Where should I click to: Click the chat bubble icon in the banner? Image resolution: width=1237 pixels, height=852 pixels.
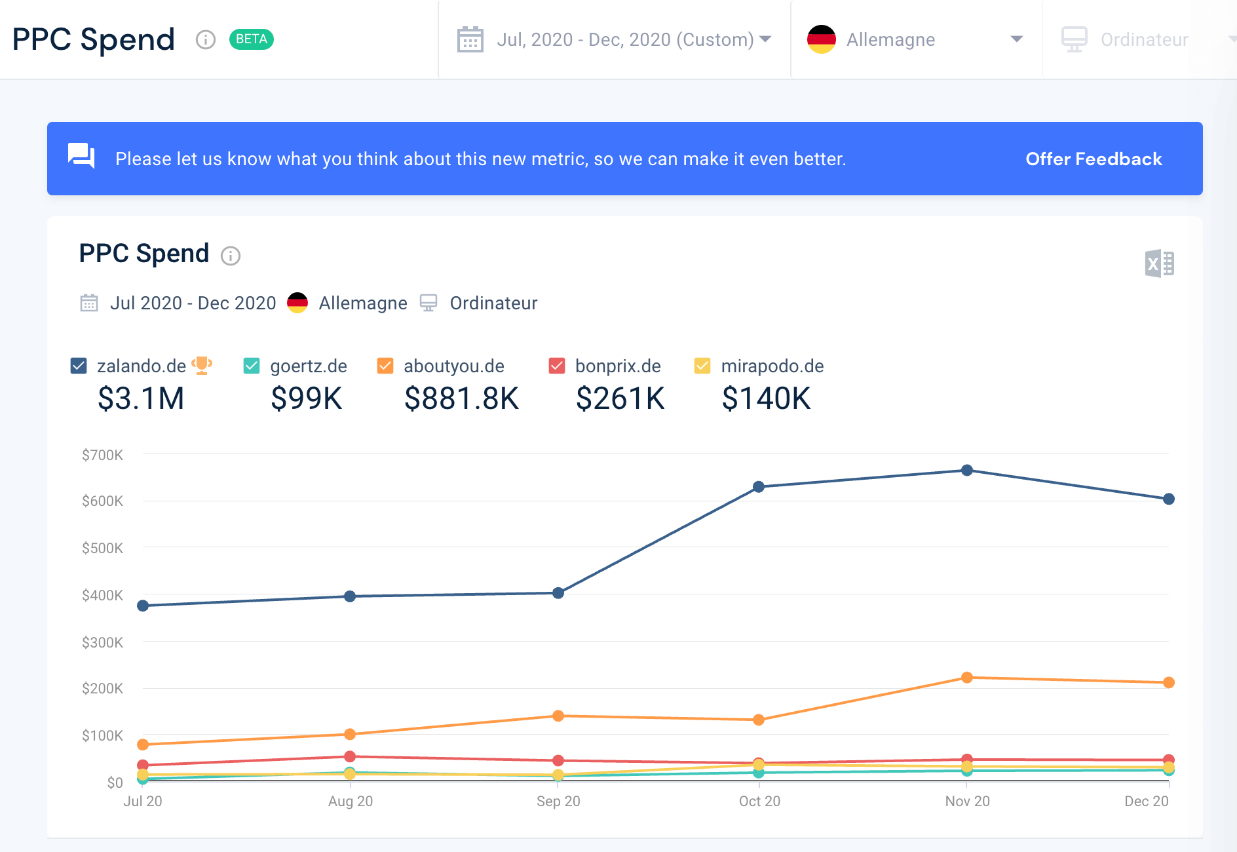pyautogui.click(x=81, y=157)
